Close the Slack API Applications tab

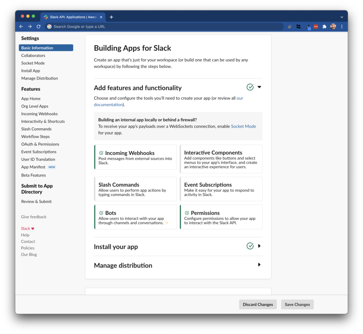(x=101, y=17)
